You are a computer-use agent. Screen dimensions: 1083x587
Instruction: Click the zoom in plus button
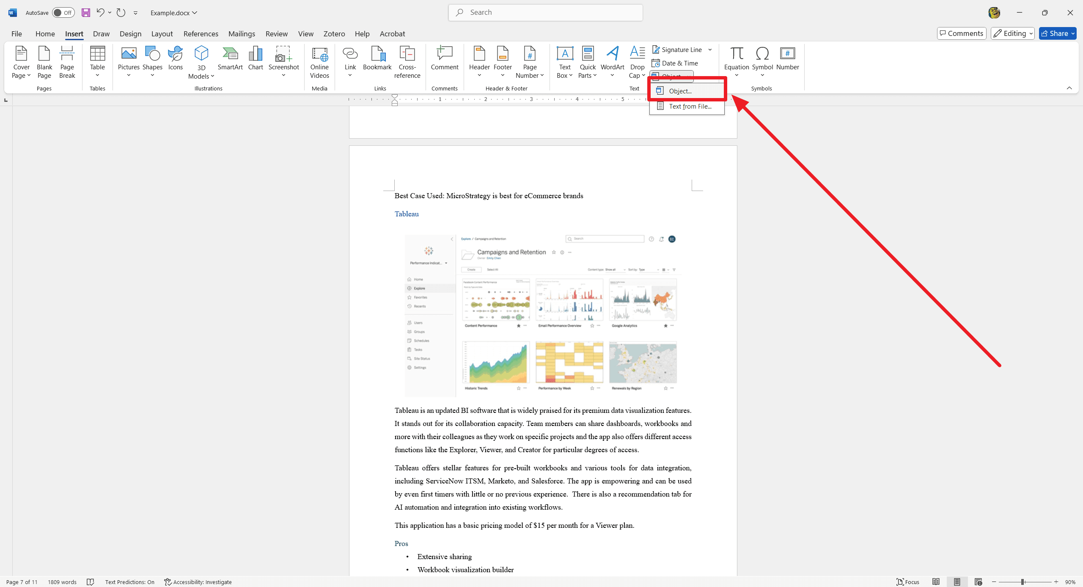(x=1056, y=582)
